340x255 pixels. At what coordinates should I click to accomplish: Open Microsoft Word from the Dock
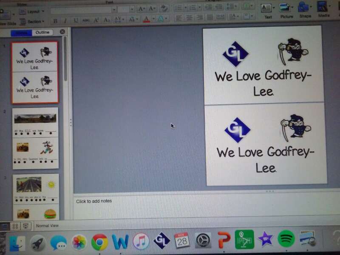(x=120, y=241)
